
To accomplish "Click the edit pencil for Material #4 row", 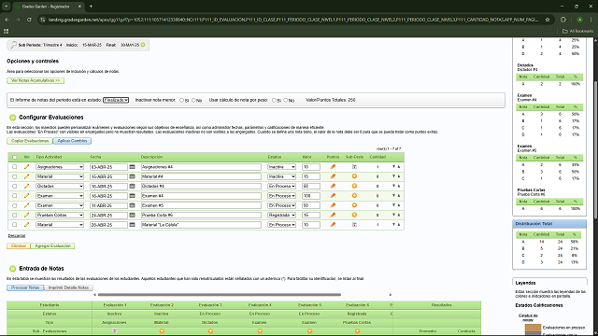I will (26, 176).
